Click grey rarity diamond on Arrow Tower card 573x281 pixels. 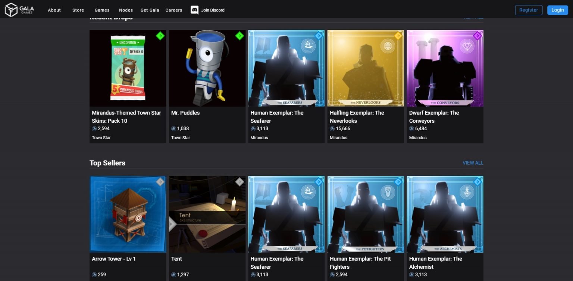click(160, 182)
